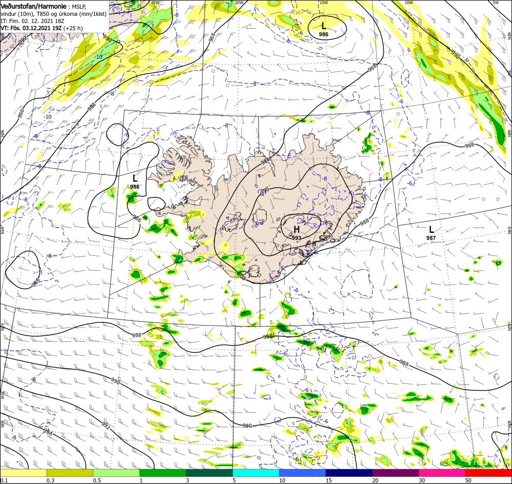Screen dimensions: 512x484
Task: Click the L 987 low marker east of Iceland
Action: [431, 232]
